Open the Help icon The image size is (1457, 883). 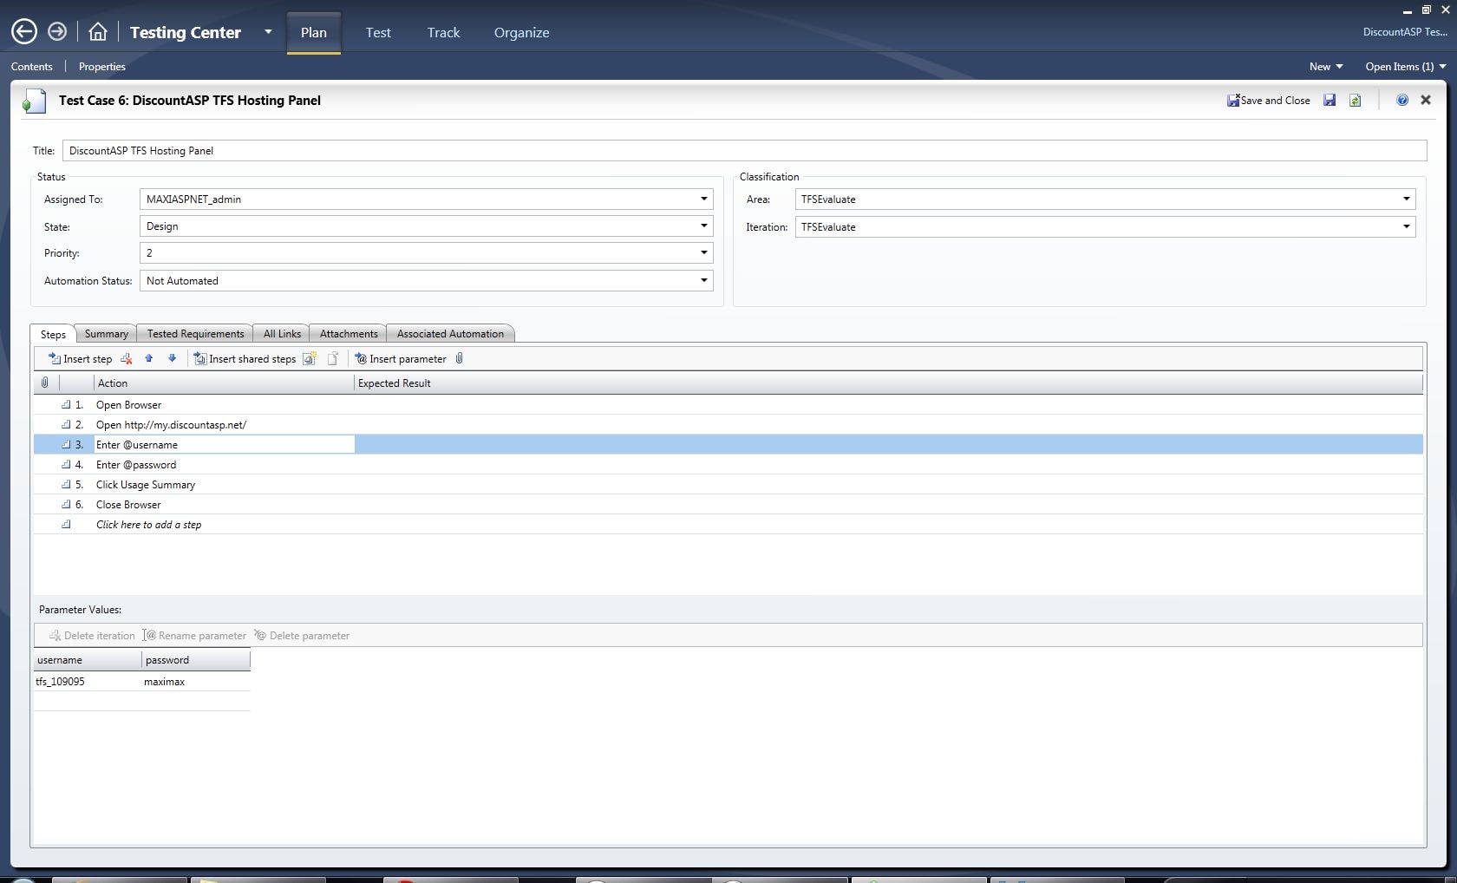1402,101
